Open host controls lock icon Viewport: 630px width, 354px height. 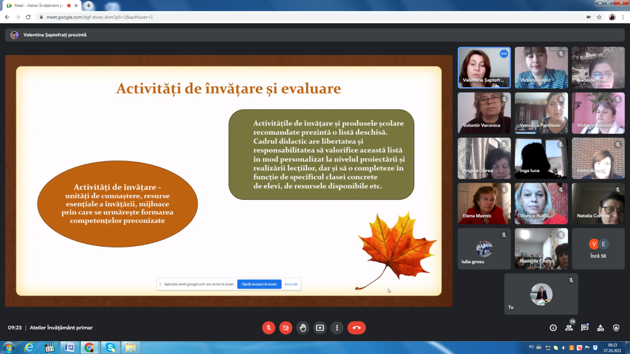click(x=616, y=328)
